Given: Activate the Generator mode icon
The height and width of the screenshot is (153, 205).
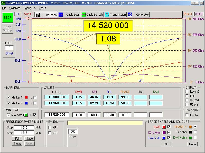Looking at the screenshot, I should tap(130, 15).
